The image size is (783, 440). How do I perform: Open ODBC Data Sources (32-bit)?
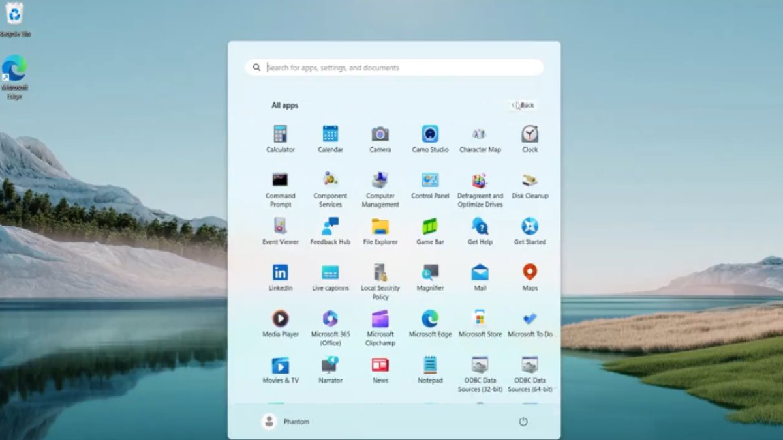tap(480, 374)
